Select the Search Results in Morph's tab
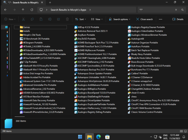The height and width of the screenshot is (140, 188). [x=23, y=3]
